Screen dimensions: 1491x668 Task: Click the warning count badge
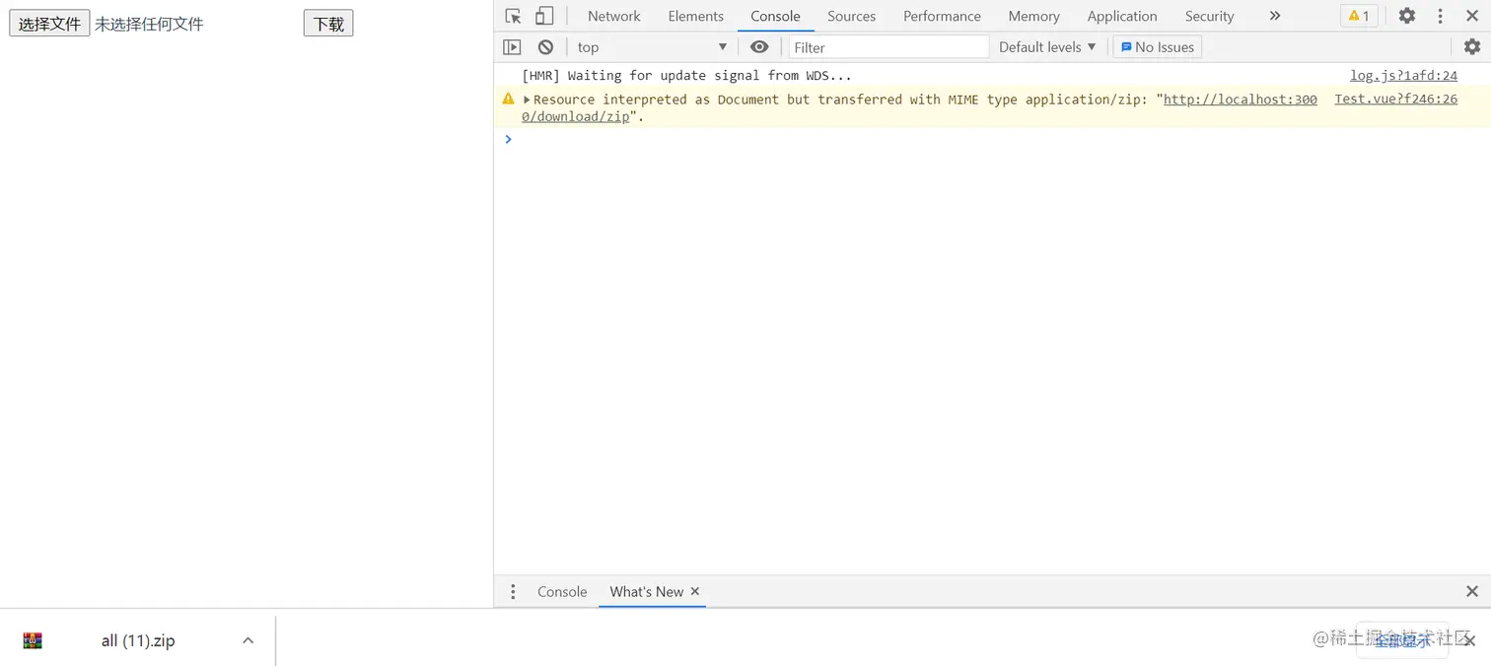pyautogui.click(x=1359, y=16)
